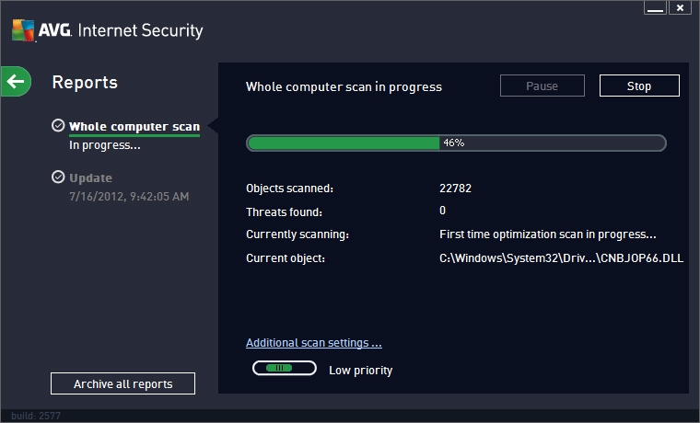Image resolution: width=700 pixels, height=423 pixels.
Task: Pause the whole computer scan
Action: pos(542,86)
